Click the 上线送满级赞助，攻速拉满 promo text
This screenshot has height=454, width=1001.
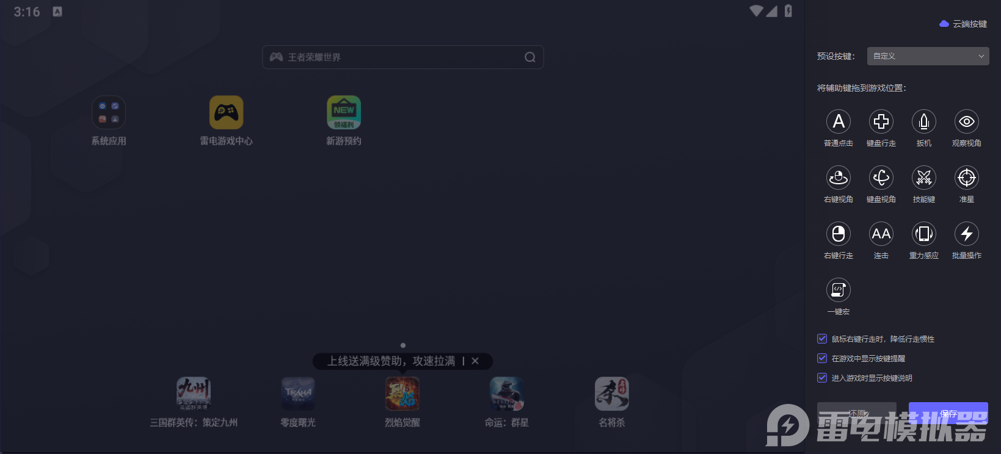tap(391, 361)
